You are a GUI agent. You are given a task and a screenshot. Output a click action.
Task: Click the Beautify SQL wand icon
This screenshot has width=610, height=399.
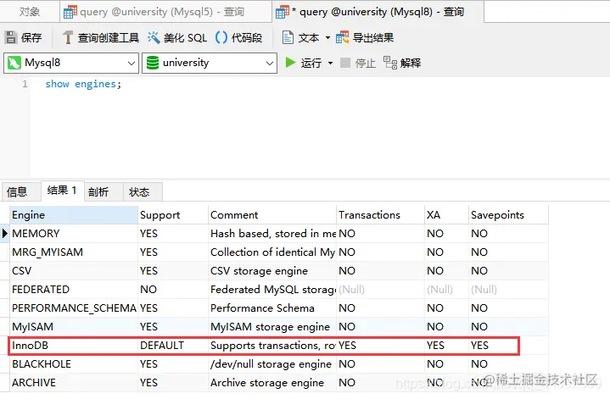(154, 37)
